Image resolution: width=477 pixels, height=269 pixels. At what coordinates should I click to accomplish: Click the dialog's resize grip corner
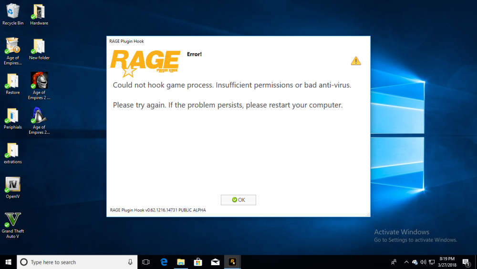(x=368, y=214)
